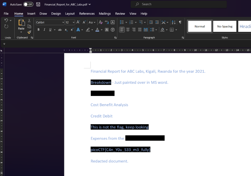Open the font size dropdown

(73, 22)
